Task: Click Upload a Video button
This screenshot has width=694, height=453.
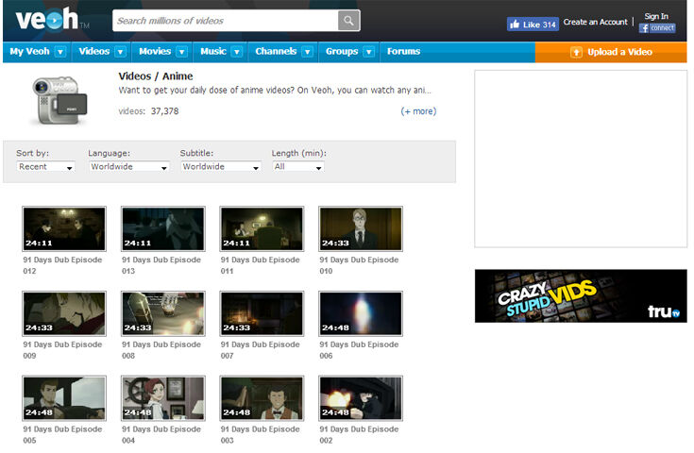Action: click(x=611, y=52)
